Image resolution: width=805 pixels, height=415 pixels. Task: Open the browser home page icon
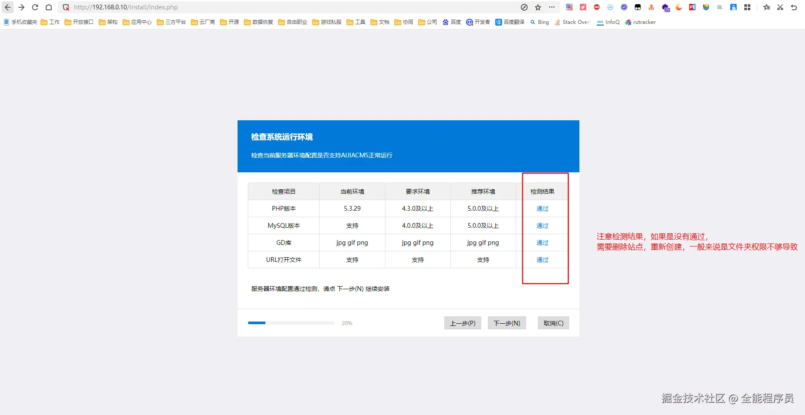pos(49,7)
